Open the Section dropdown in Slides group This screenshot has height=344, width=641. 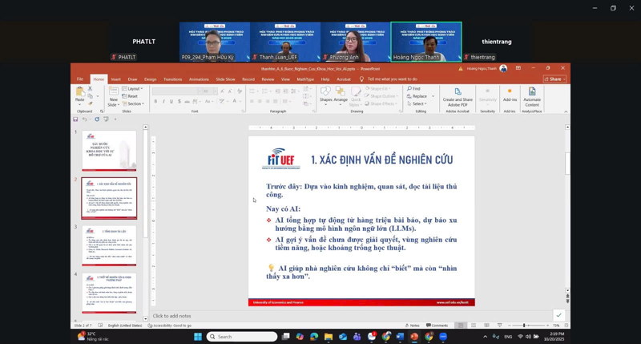click(x=135, y=103)
